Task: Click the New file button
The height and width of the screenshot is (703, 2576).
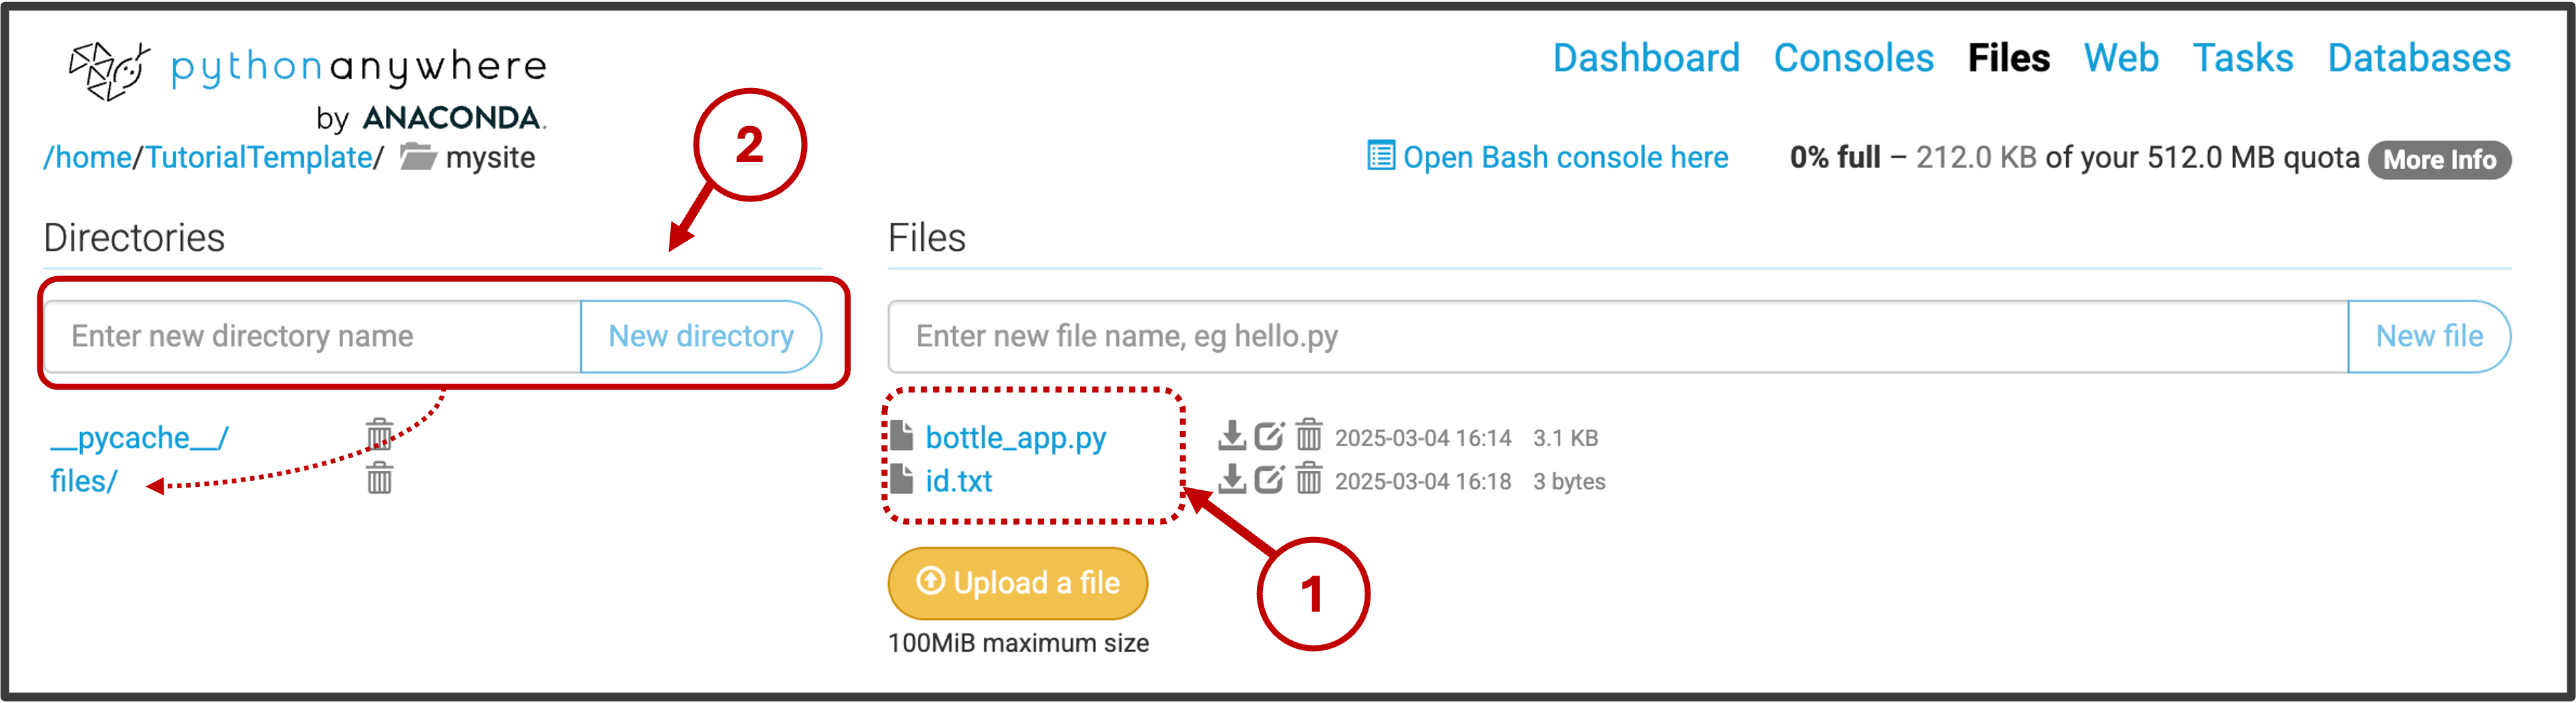Action: (x=2429, y=337)
